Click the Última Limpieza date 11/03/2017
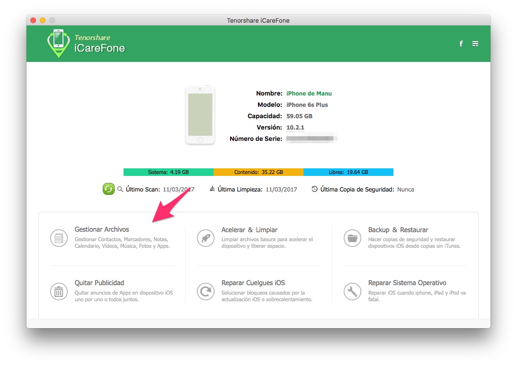 (x=281, y=190)
